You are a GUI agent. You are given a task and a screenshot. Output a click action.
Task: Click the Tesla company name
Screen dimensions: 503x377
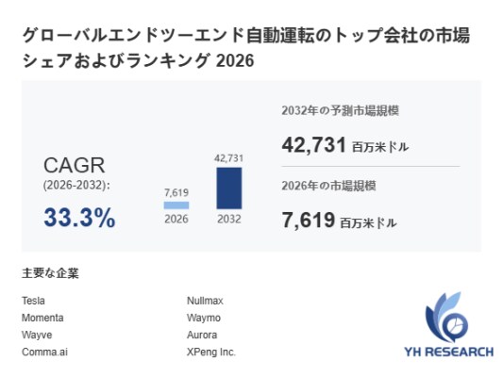click(33, 301)
